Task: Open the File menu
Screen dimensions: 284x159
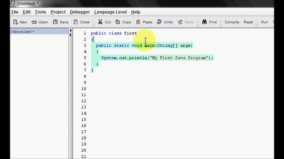Action: [x=15, y=12]
